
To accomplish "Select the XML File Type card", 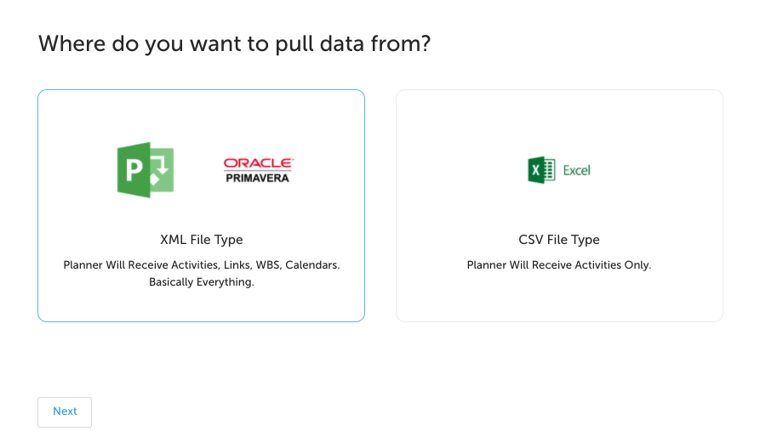I will (201, 206).
